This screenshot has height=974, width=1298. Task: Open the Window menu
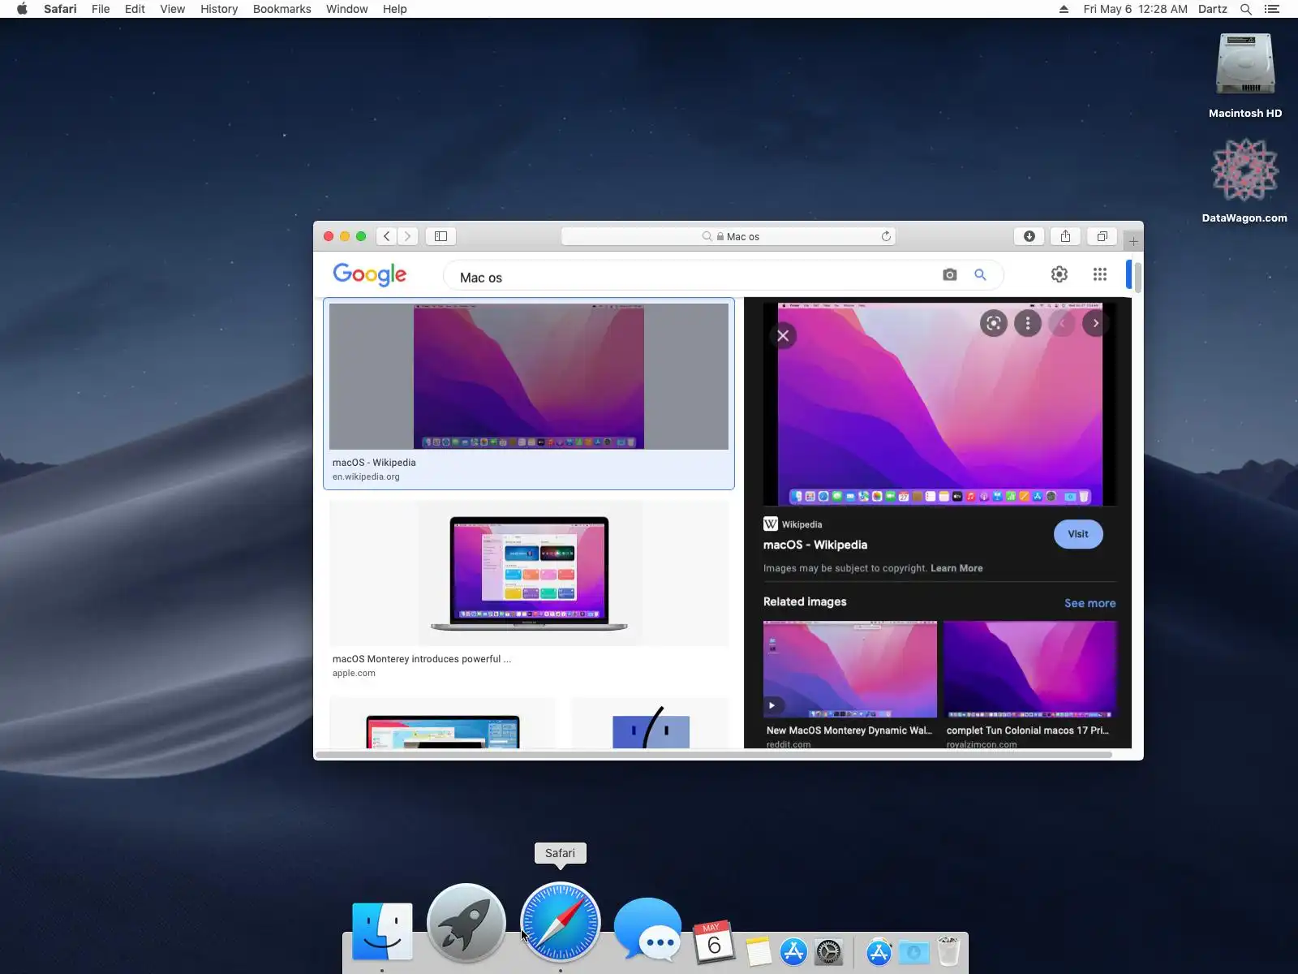click(346, 9)
